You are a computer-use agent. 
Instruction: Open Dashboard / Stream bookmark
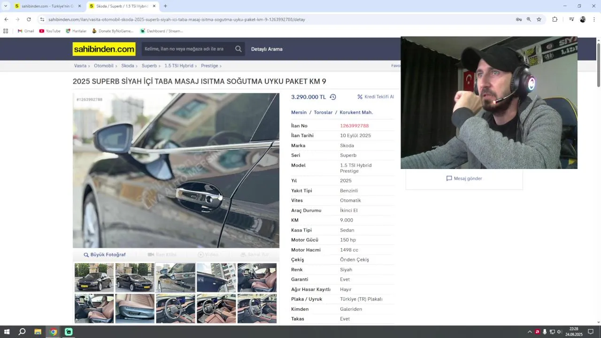(162, 31)
